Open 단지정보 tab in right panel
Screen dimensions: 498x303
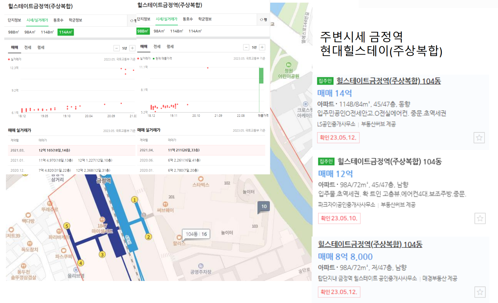pyautogui.click(x=144, y=19)
